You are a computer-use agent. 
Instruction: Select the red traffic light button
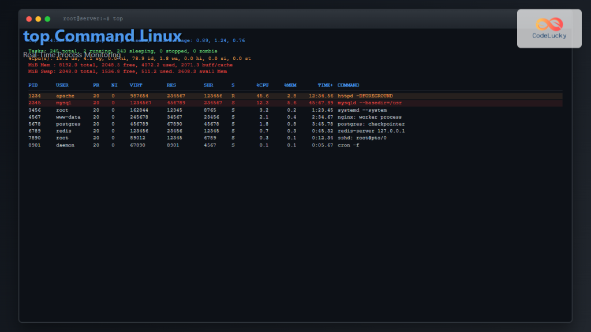pyautogui.click(x=28, y=18)
